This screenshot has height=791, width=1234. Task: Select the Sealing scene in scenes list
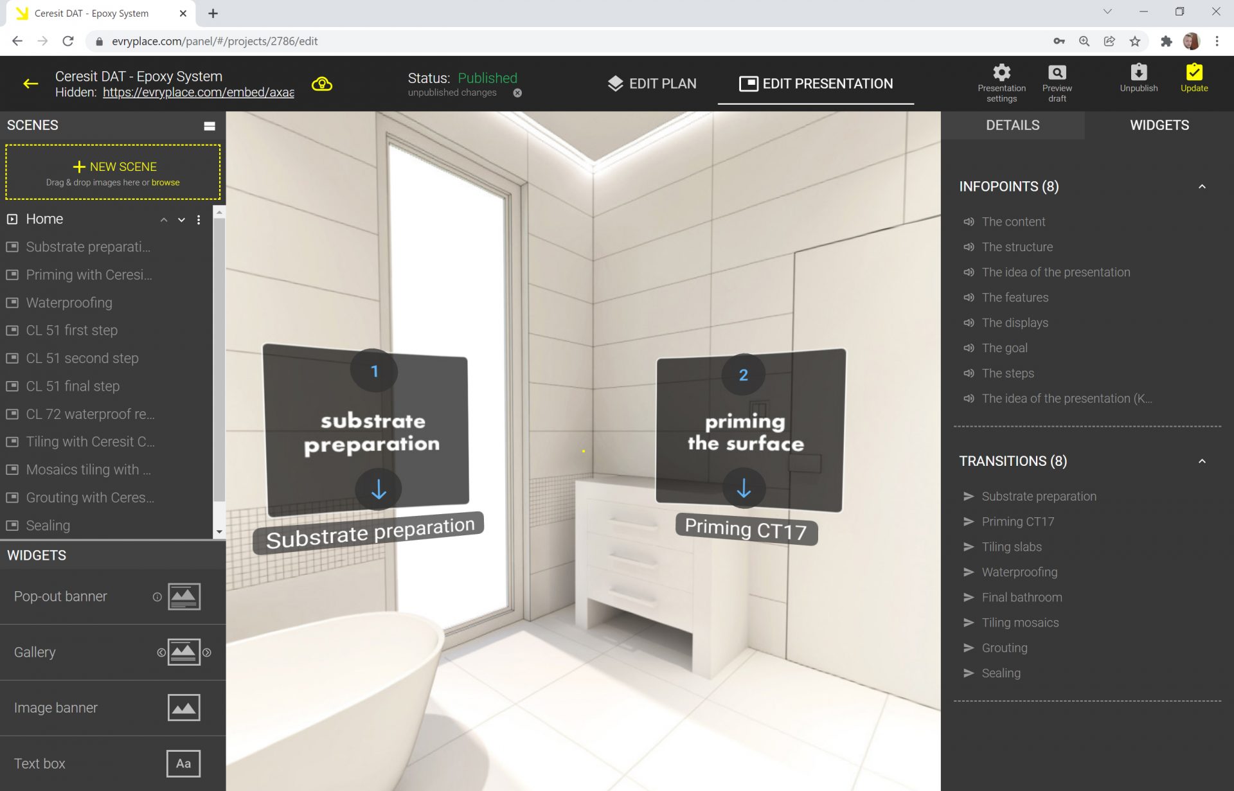coord(48,526)
